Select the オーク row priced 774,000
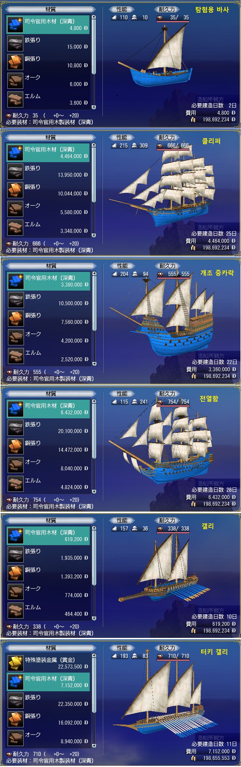Image resolution: width=241 pixels, height=767 pixels. [x=49, y=592]
